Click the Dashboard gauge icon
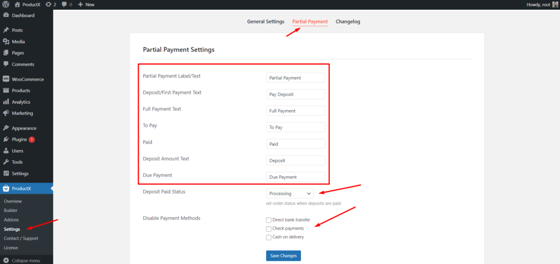 click(x=5, y=15)
